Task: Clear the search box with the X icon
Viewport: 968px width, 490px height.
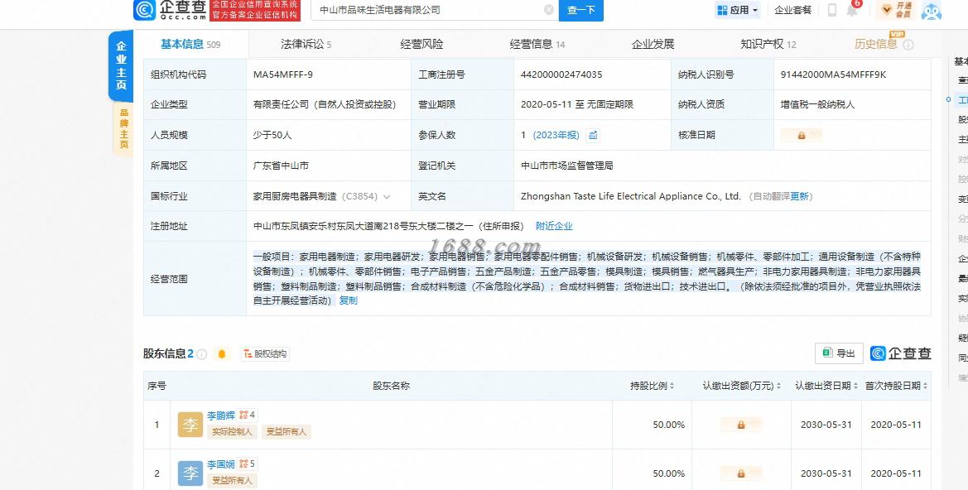Action: 549,10
